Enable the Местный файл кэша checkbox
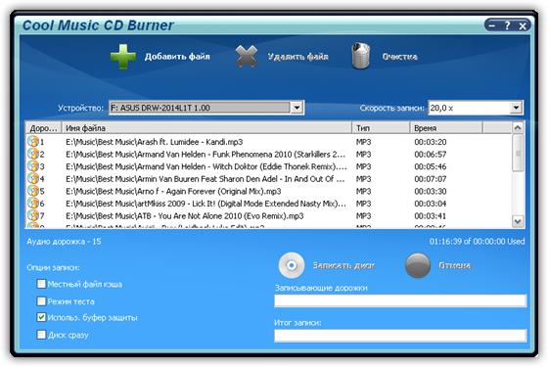The image size is (548, 367). [41, 284]
